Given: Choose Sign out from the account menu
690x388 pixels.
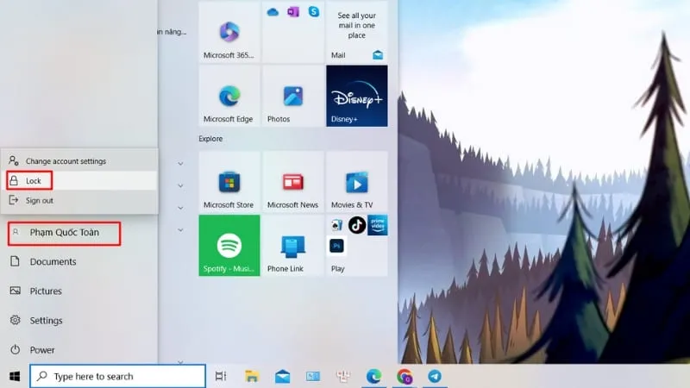Looking at the screenshot, I should pyautogui.click(x=39, y=200).
